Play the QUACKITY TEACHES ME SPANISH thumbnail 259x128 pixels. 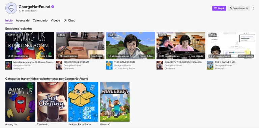181,46
